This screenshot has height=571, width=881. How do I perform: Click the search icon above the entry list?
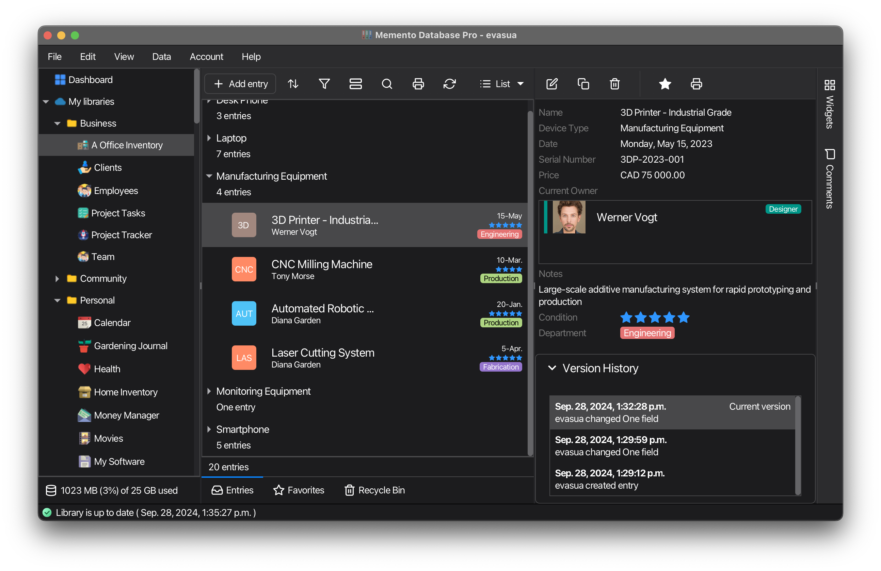(x=387, y=84)
